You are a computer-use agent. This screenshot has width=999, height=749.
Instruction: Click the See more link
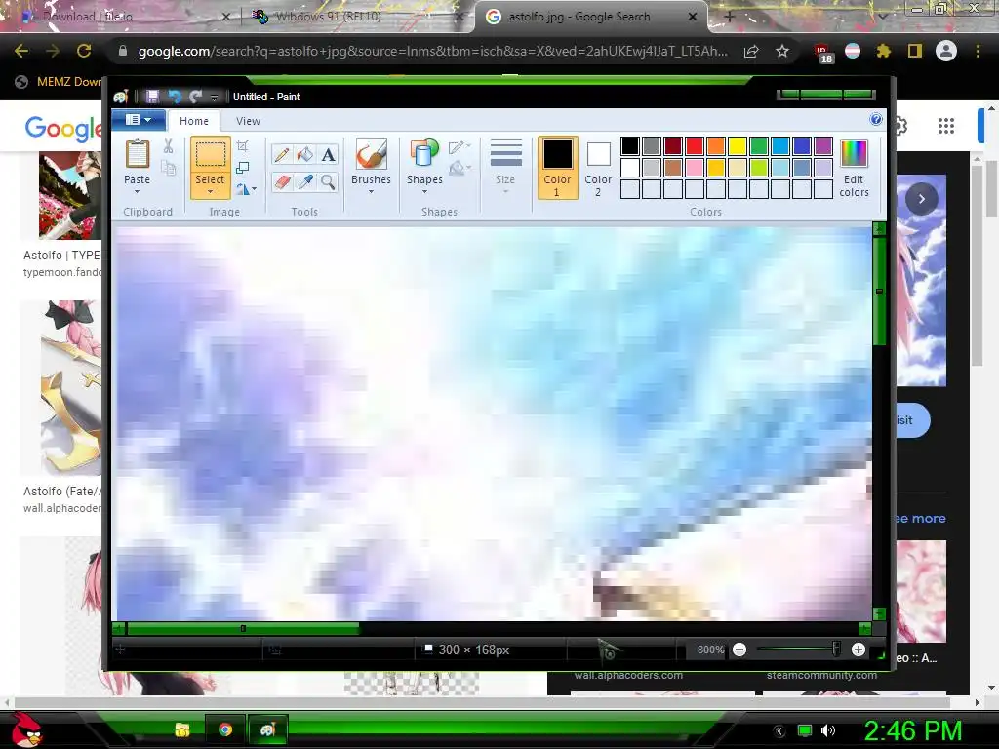pos(919,519)
